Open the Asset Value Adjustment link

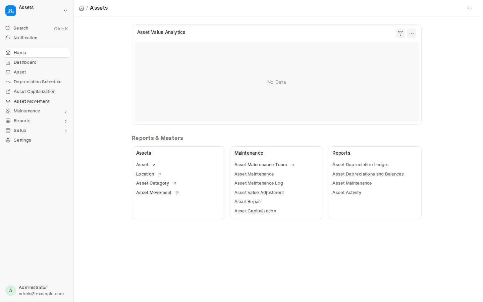(259, 193)
